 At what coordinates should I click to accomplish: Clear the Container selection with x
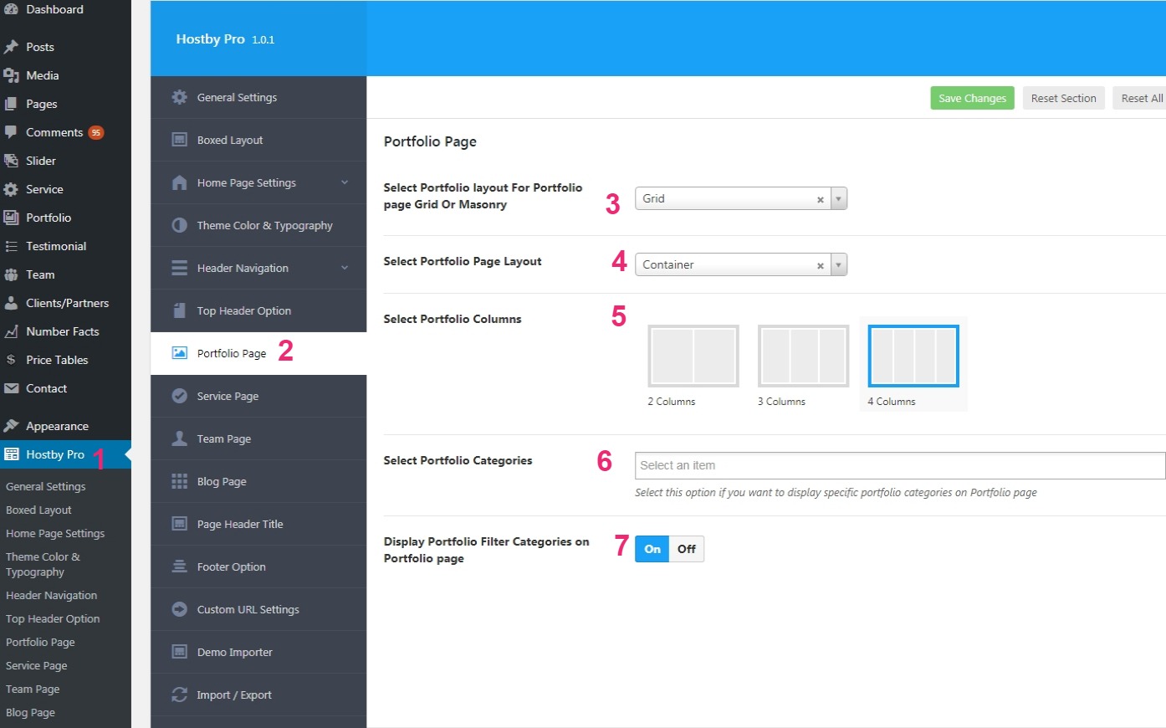click(821, 265)
